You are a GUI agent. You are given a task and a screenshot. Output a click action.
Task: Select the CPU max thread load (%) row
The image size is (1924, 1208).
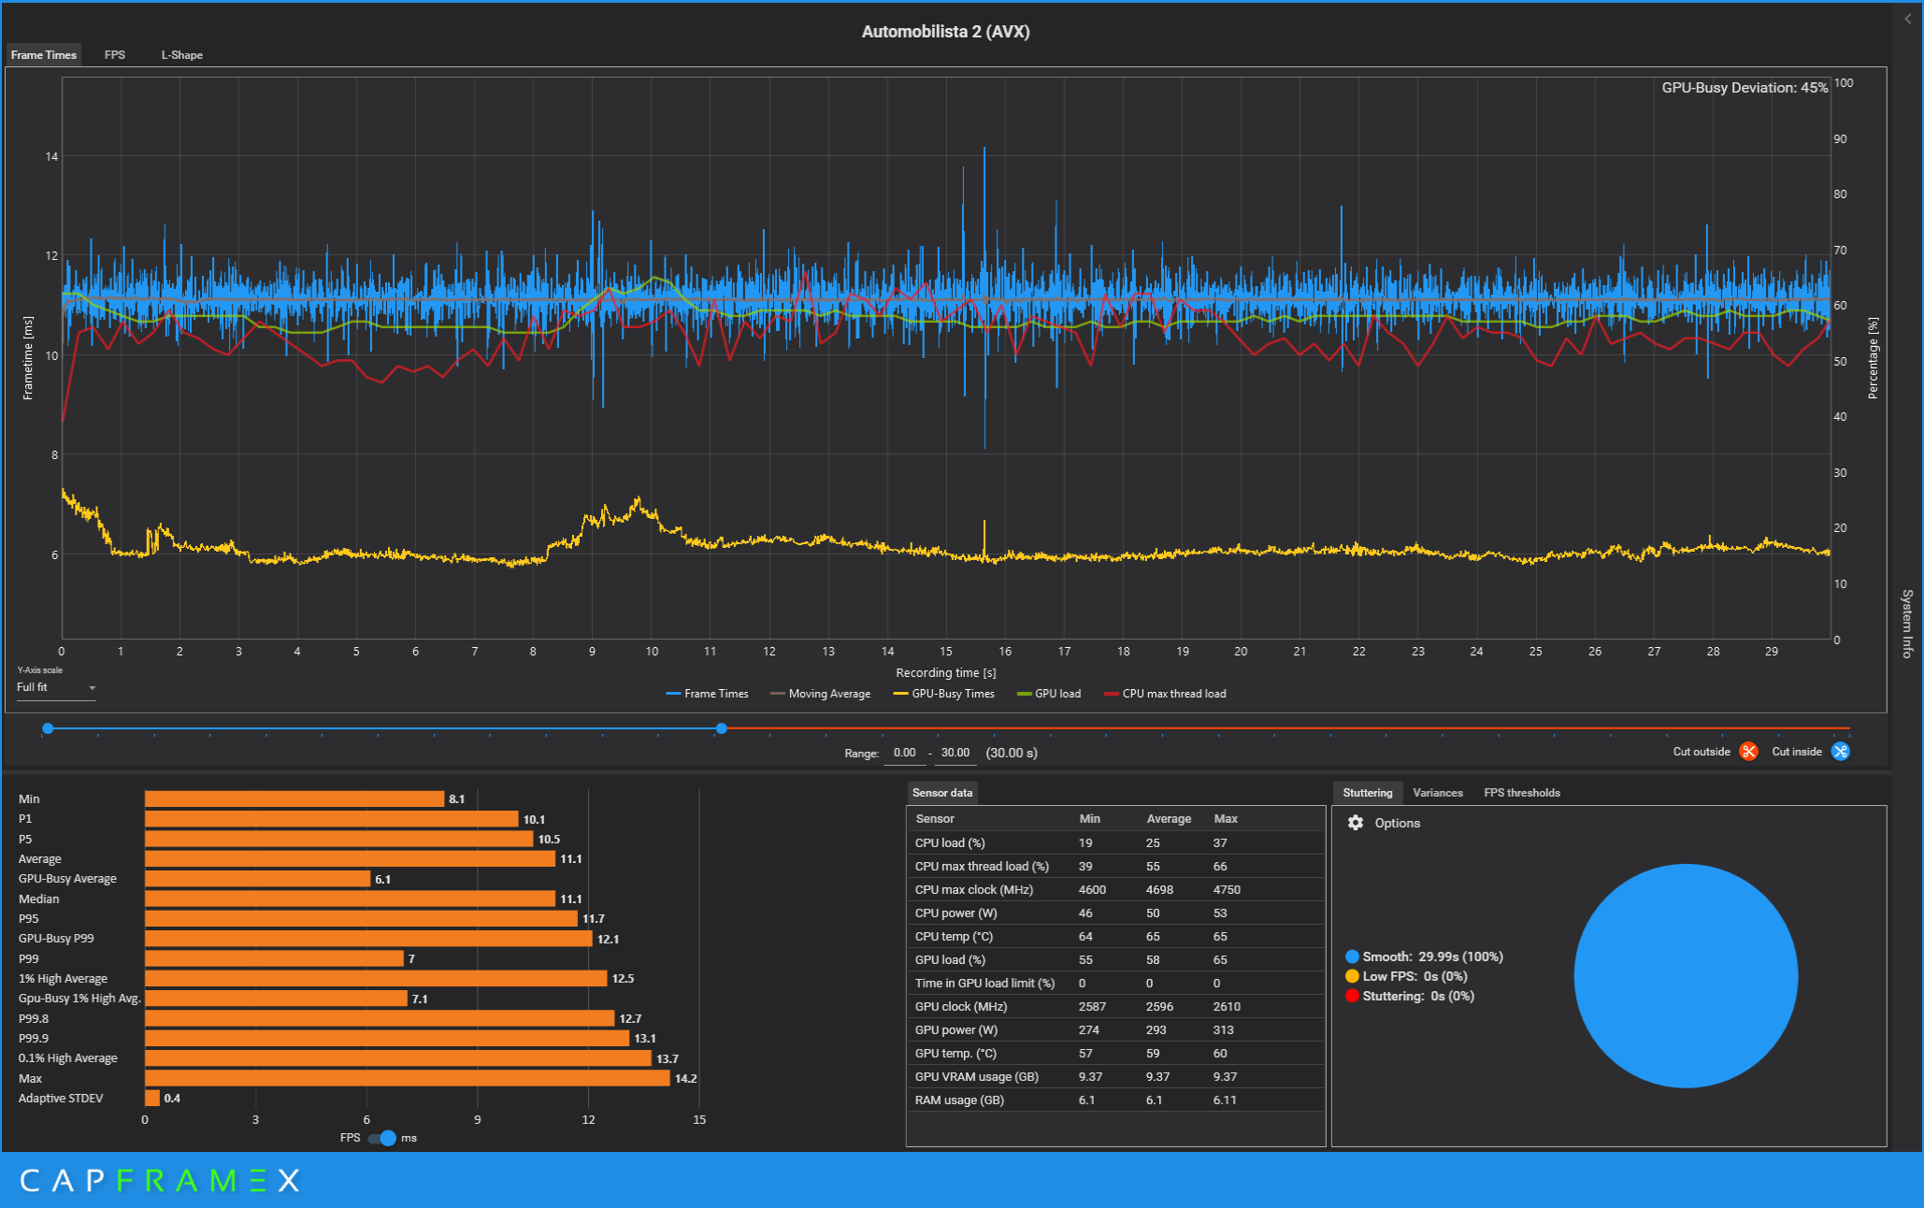click(x=1116, y=866)
